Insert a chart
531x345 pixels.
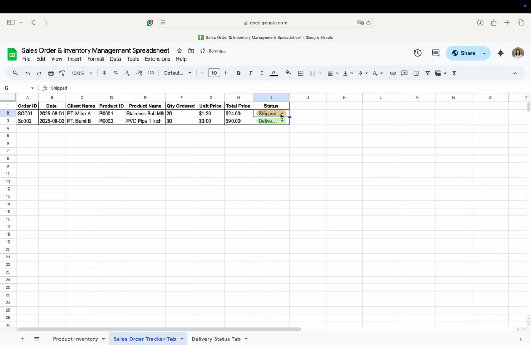pos(416,73)
